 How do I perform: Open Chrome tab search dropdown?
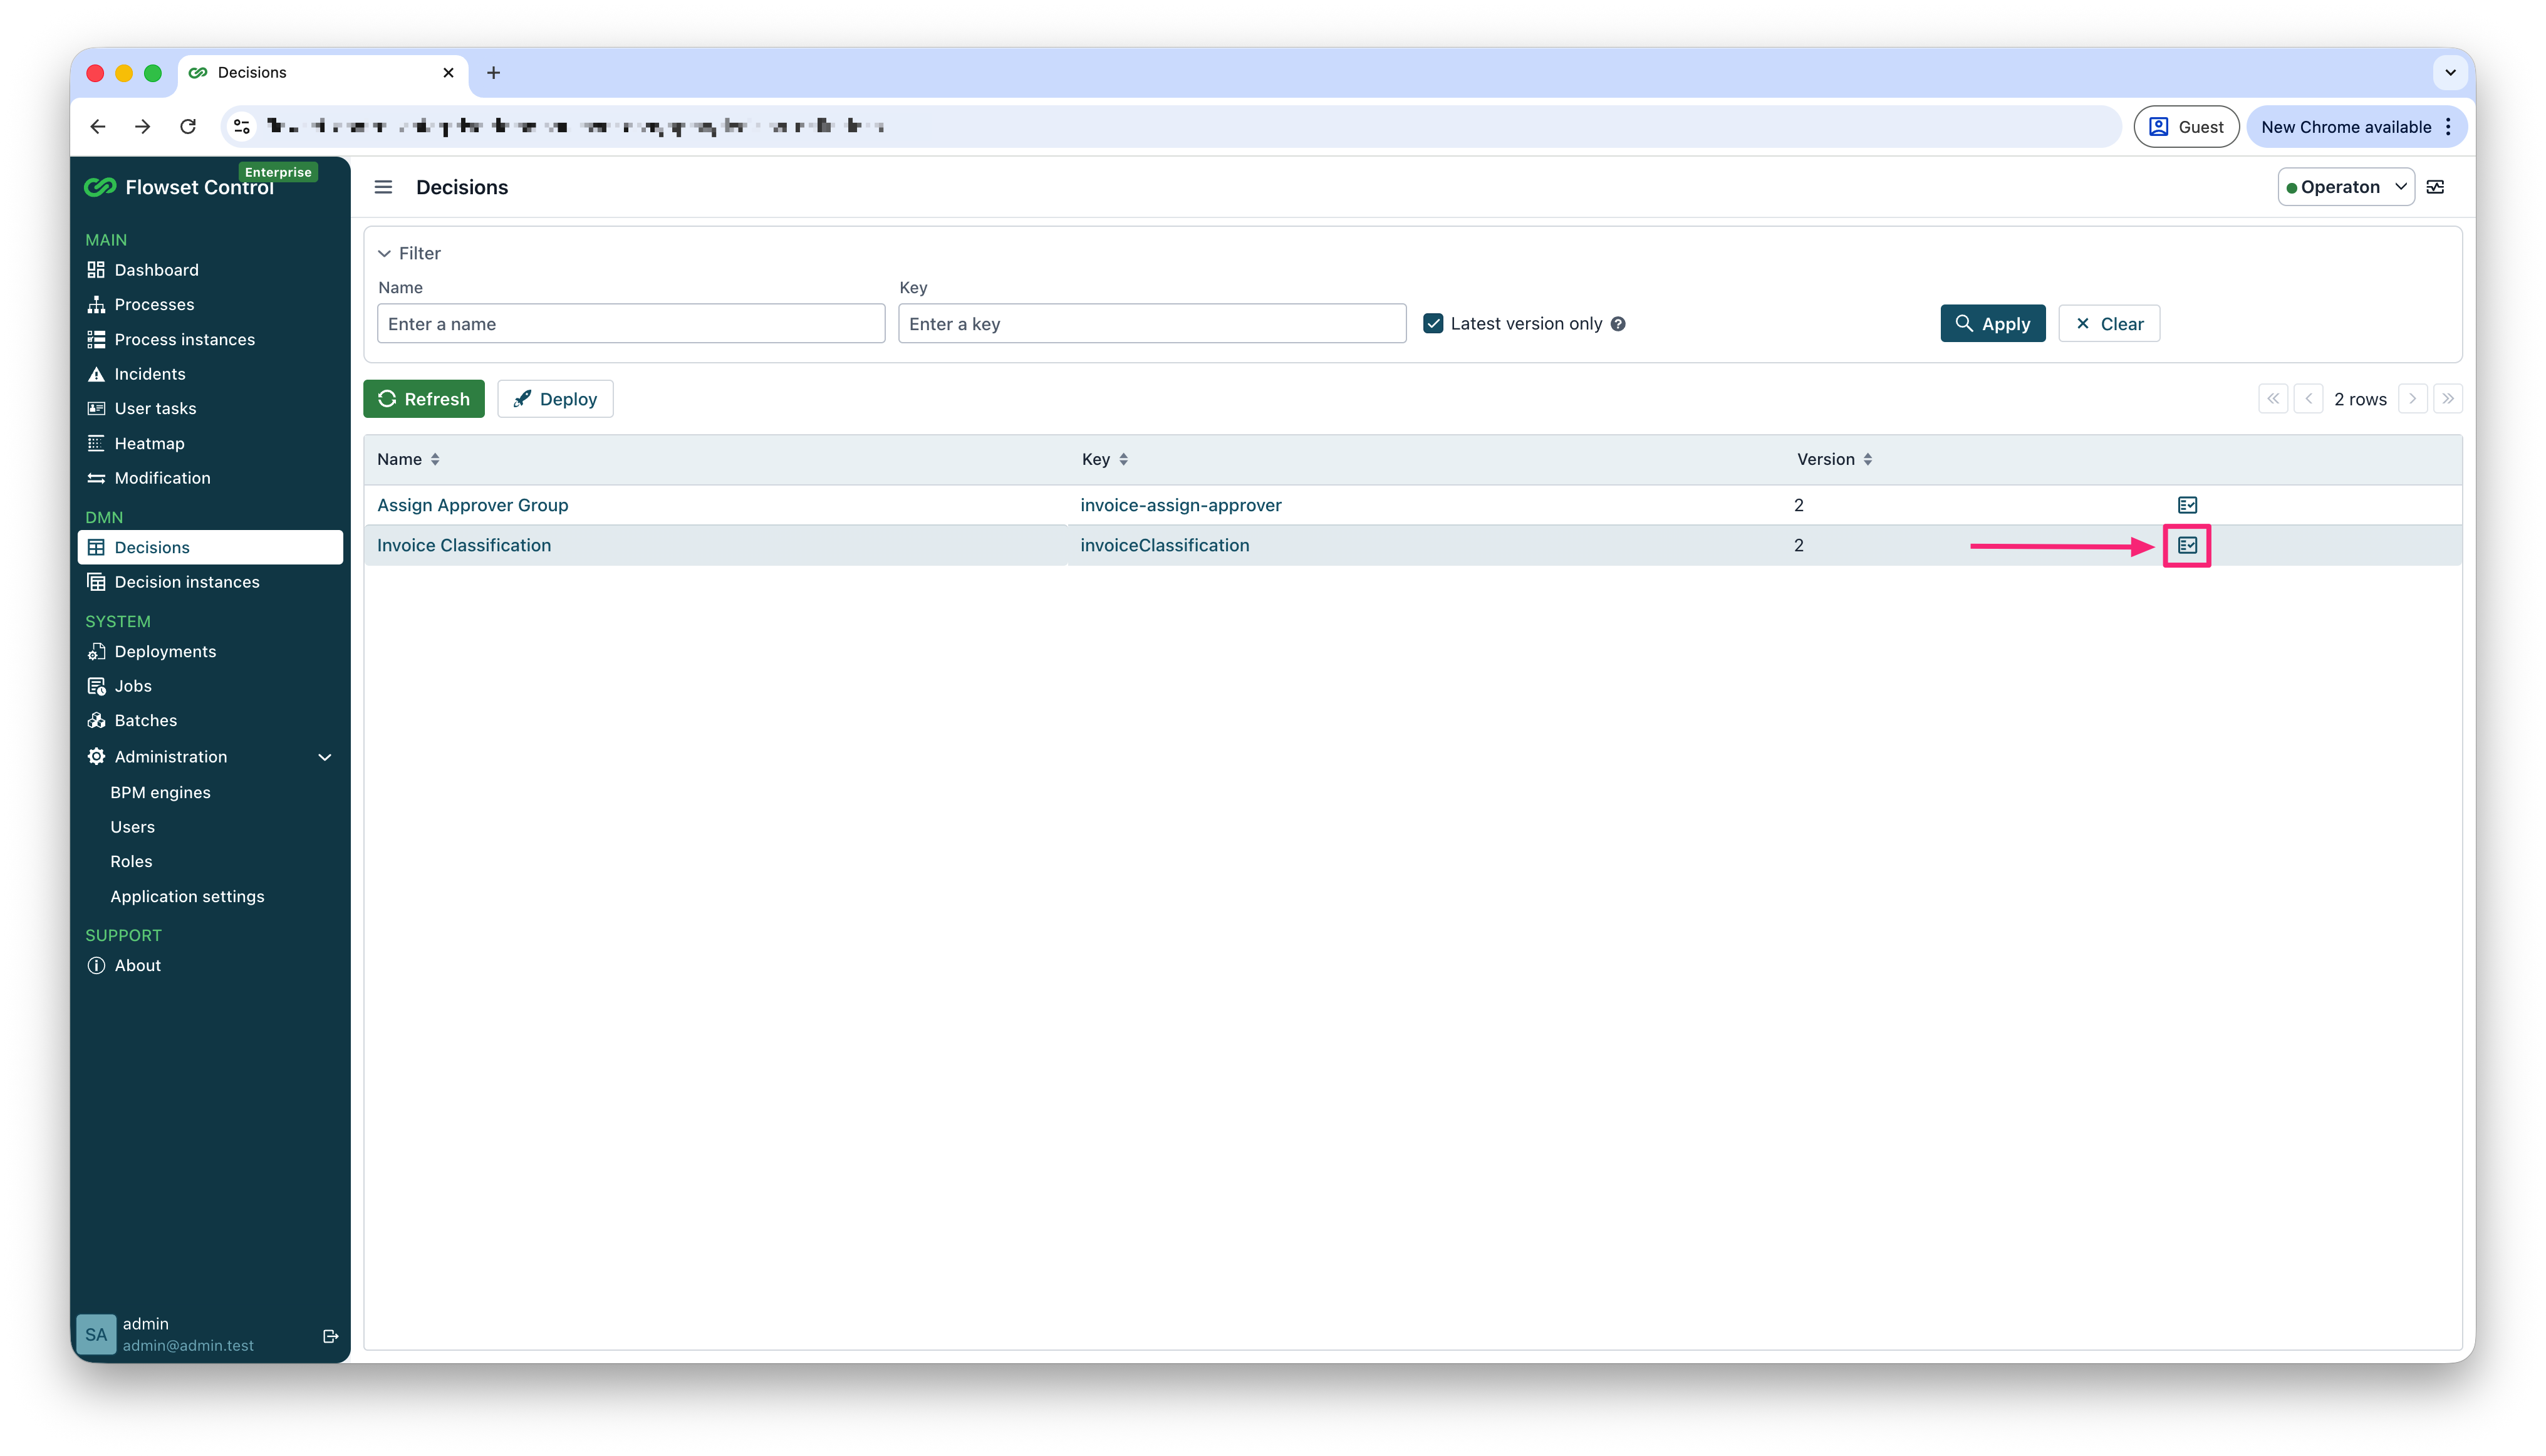pyautogui.click(x=2450, y=72)
